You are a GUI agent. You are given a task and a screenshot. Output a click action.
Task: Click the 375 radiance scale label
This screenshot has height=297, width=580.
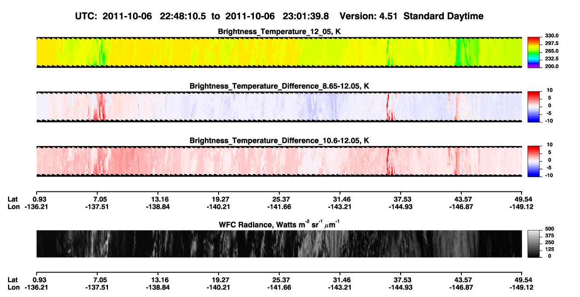[x=549, y=236]
